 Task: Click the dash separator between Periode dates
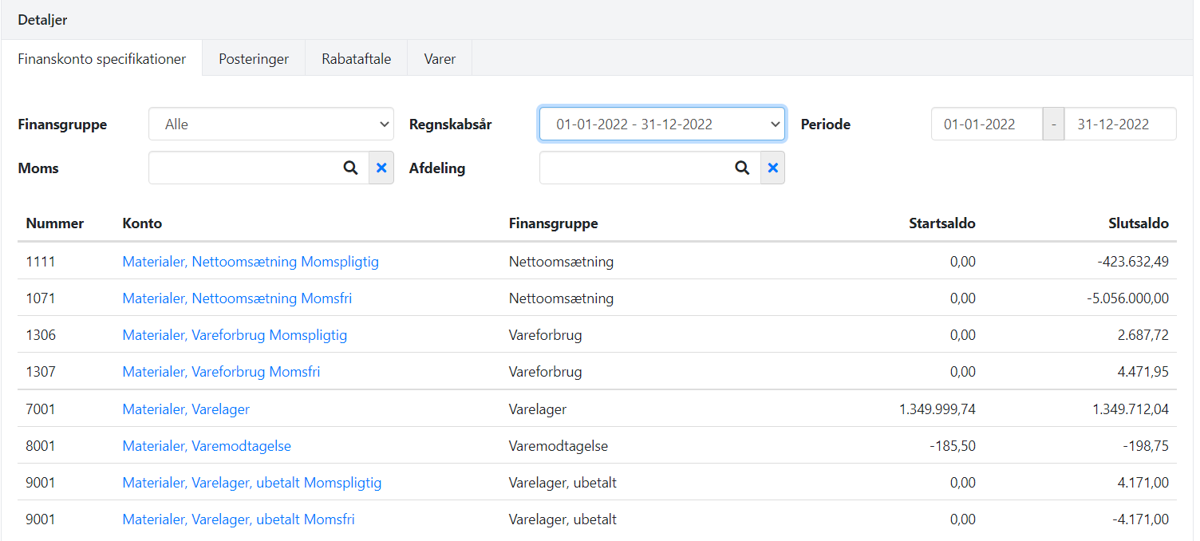click(x=1054, y=124)
